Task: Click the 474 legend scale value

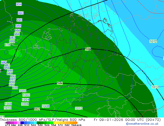Action: [x=8, y=125]
